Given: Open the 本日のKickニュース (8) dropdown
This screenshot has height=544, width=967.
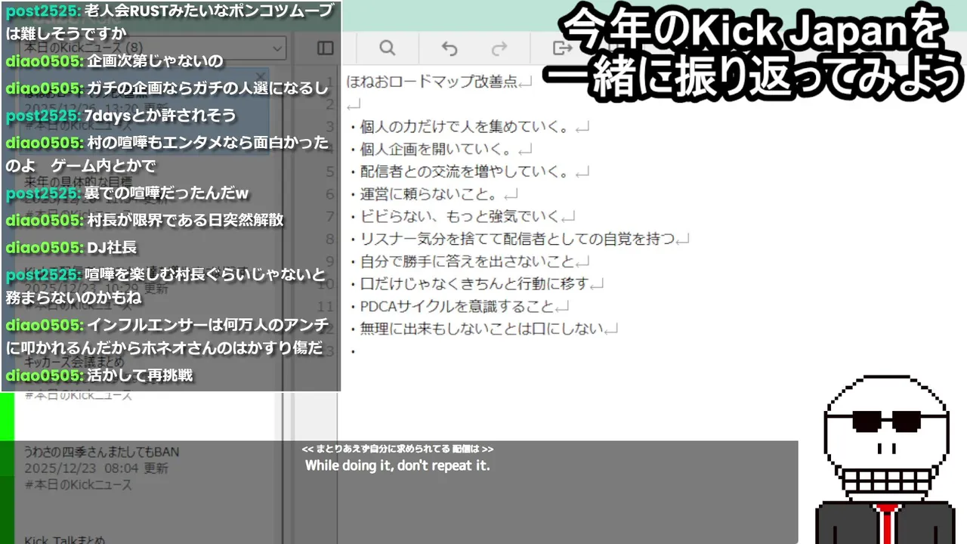Looking at the screenshot, I should (x=153, y=48).
